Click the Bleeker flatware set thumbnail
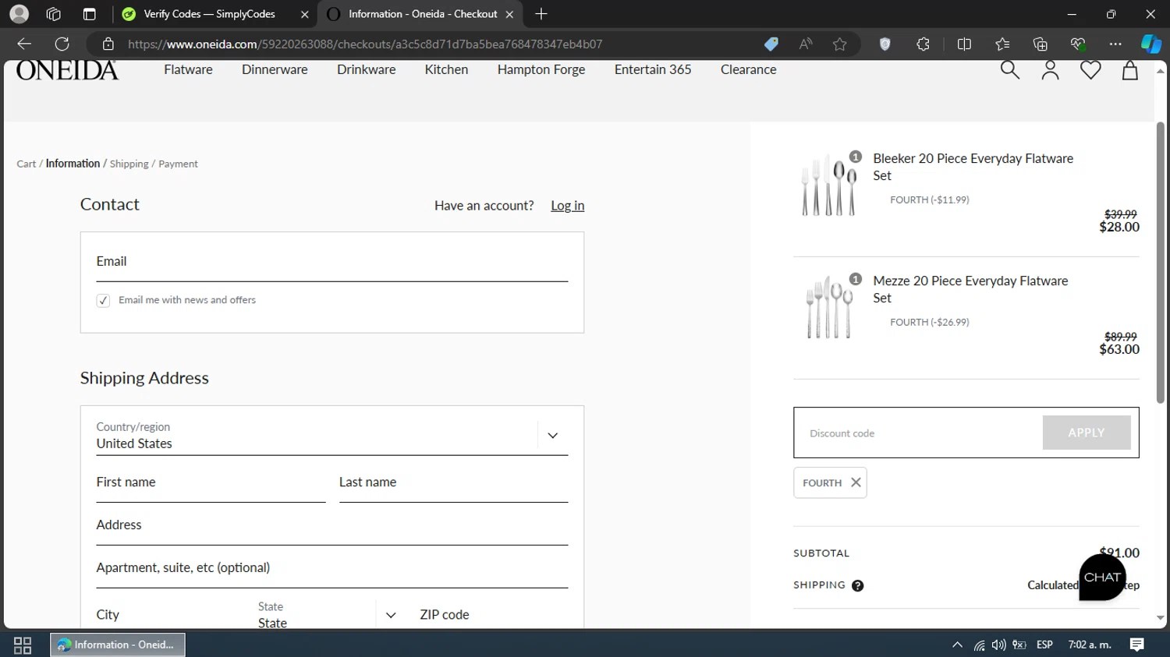 tap(829, 185)
